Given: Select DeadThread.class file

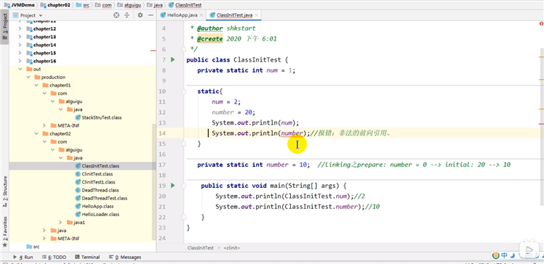Looking at the screenshot, I should 97,190.
